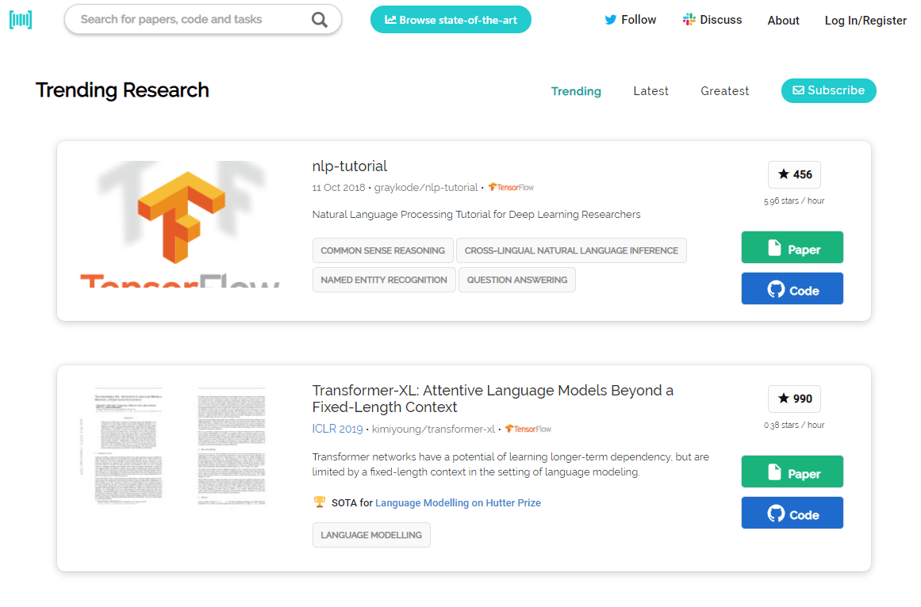921x607 pixels.
Task: Switch to the Latest tab
Action: (650, 91)
